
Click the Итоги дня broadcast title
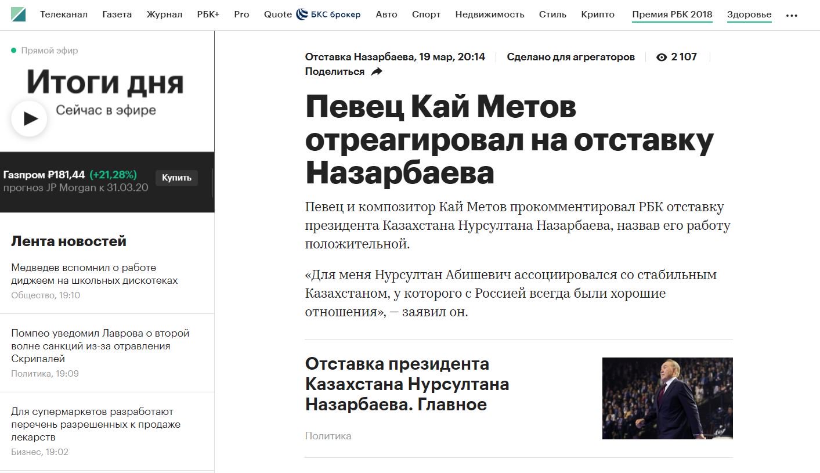(x=105, y=82)
